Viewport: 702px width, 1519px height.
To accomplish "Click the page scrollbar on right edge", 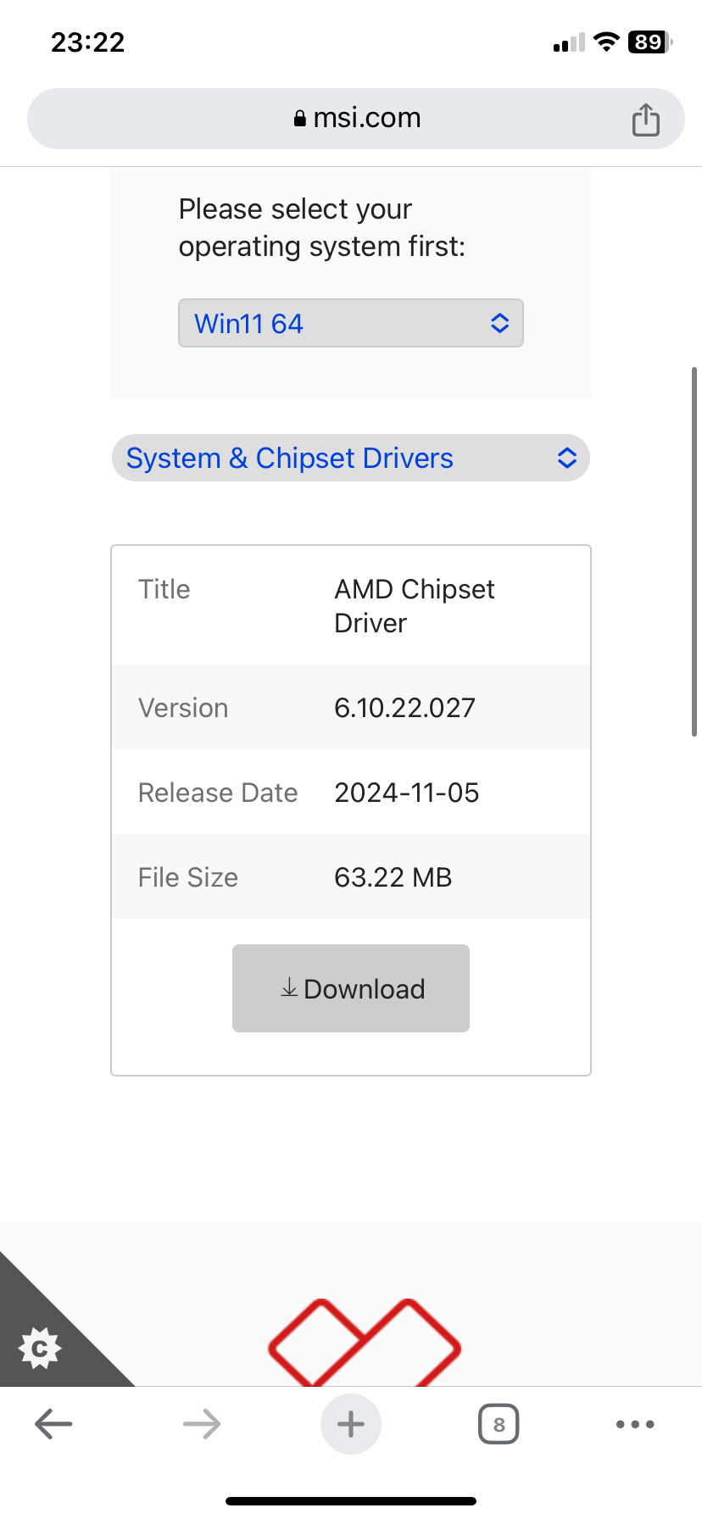I will coord(694,551).
